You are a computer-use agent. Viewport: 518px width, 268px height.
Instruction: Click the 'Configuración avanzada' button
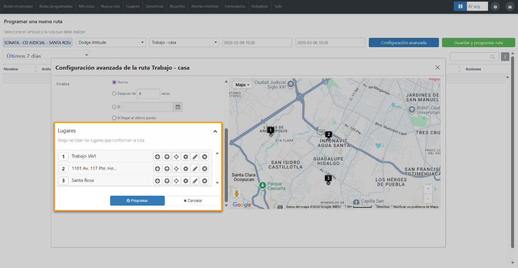pyautogui.click(x=404, y=42)
